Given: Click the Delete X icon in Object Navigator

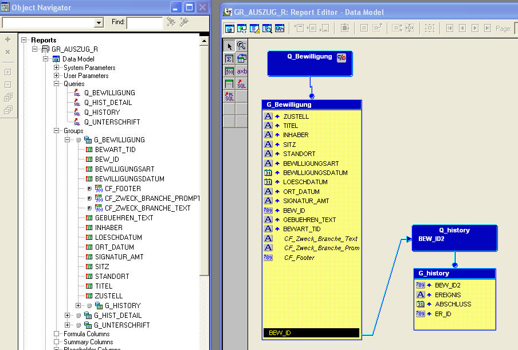Looking at the screenshot, I should [x=8, y=52].
